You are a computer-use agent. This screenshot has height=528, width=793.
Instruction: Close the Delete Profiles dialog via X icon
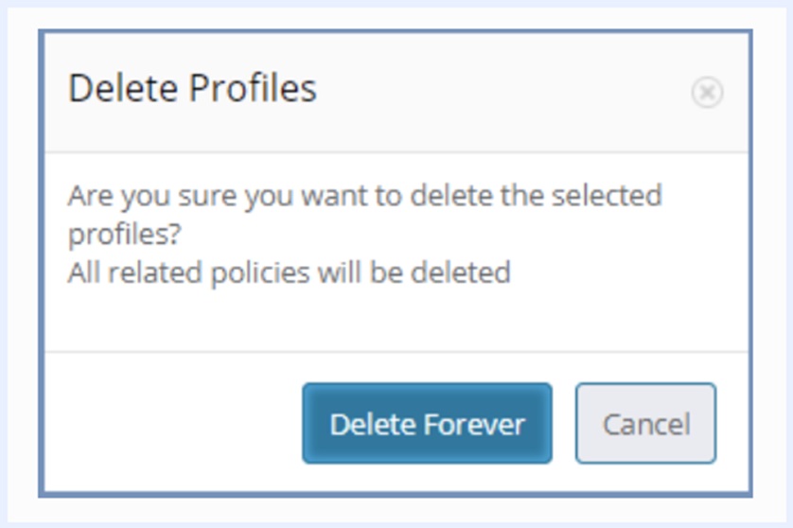pos(706,92)
